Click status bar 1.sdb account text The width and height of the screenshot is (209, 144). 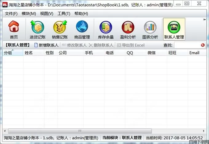[x=51, y=138]
